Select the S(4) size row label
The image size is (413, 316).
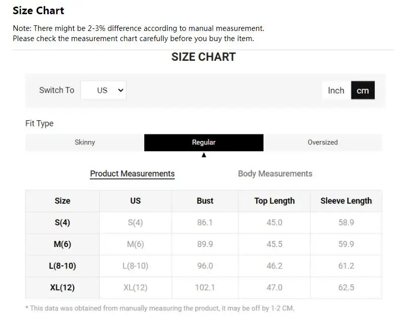point(62,223)
